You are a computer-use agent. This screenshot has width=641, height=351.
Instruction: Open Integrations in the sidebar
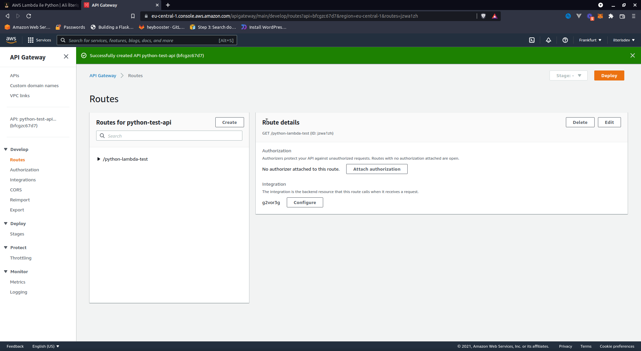(23, 180)
